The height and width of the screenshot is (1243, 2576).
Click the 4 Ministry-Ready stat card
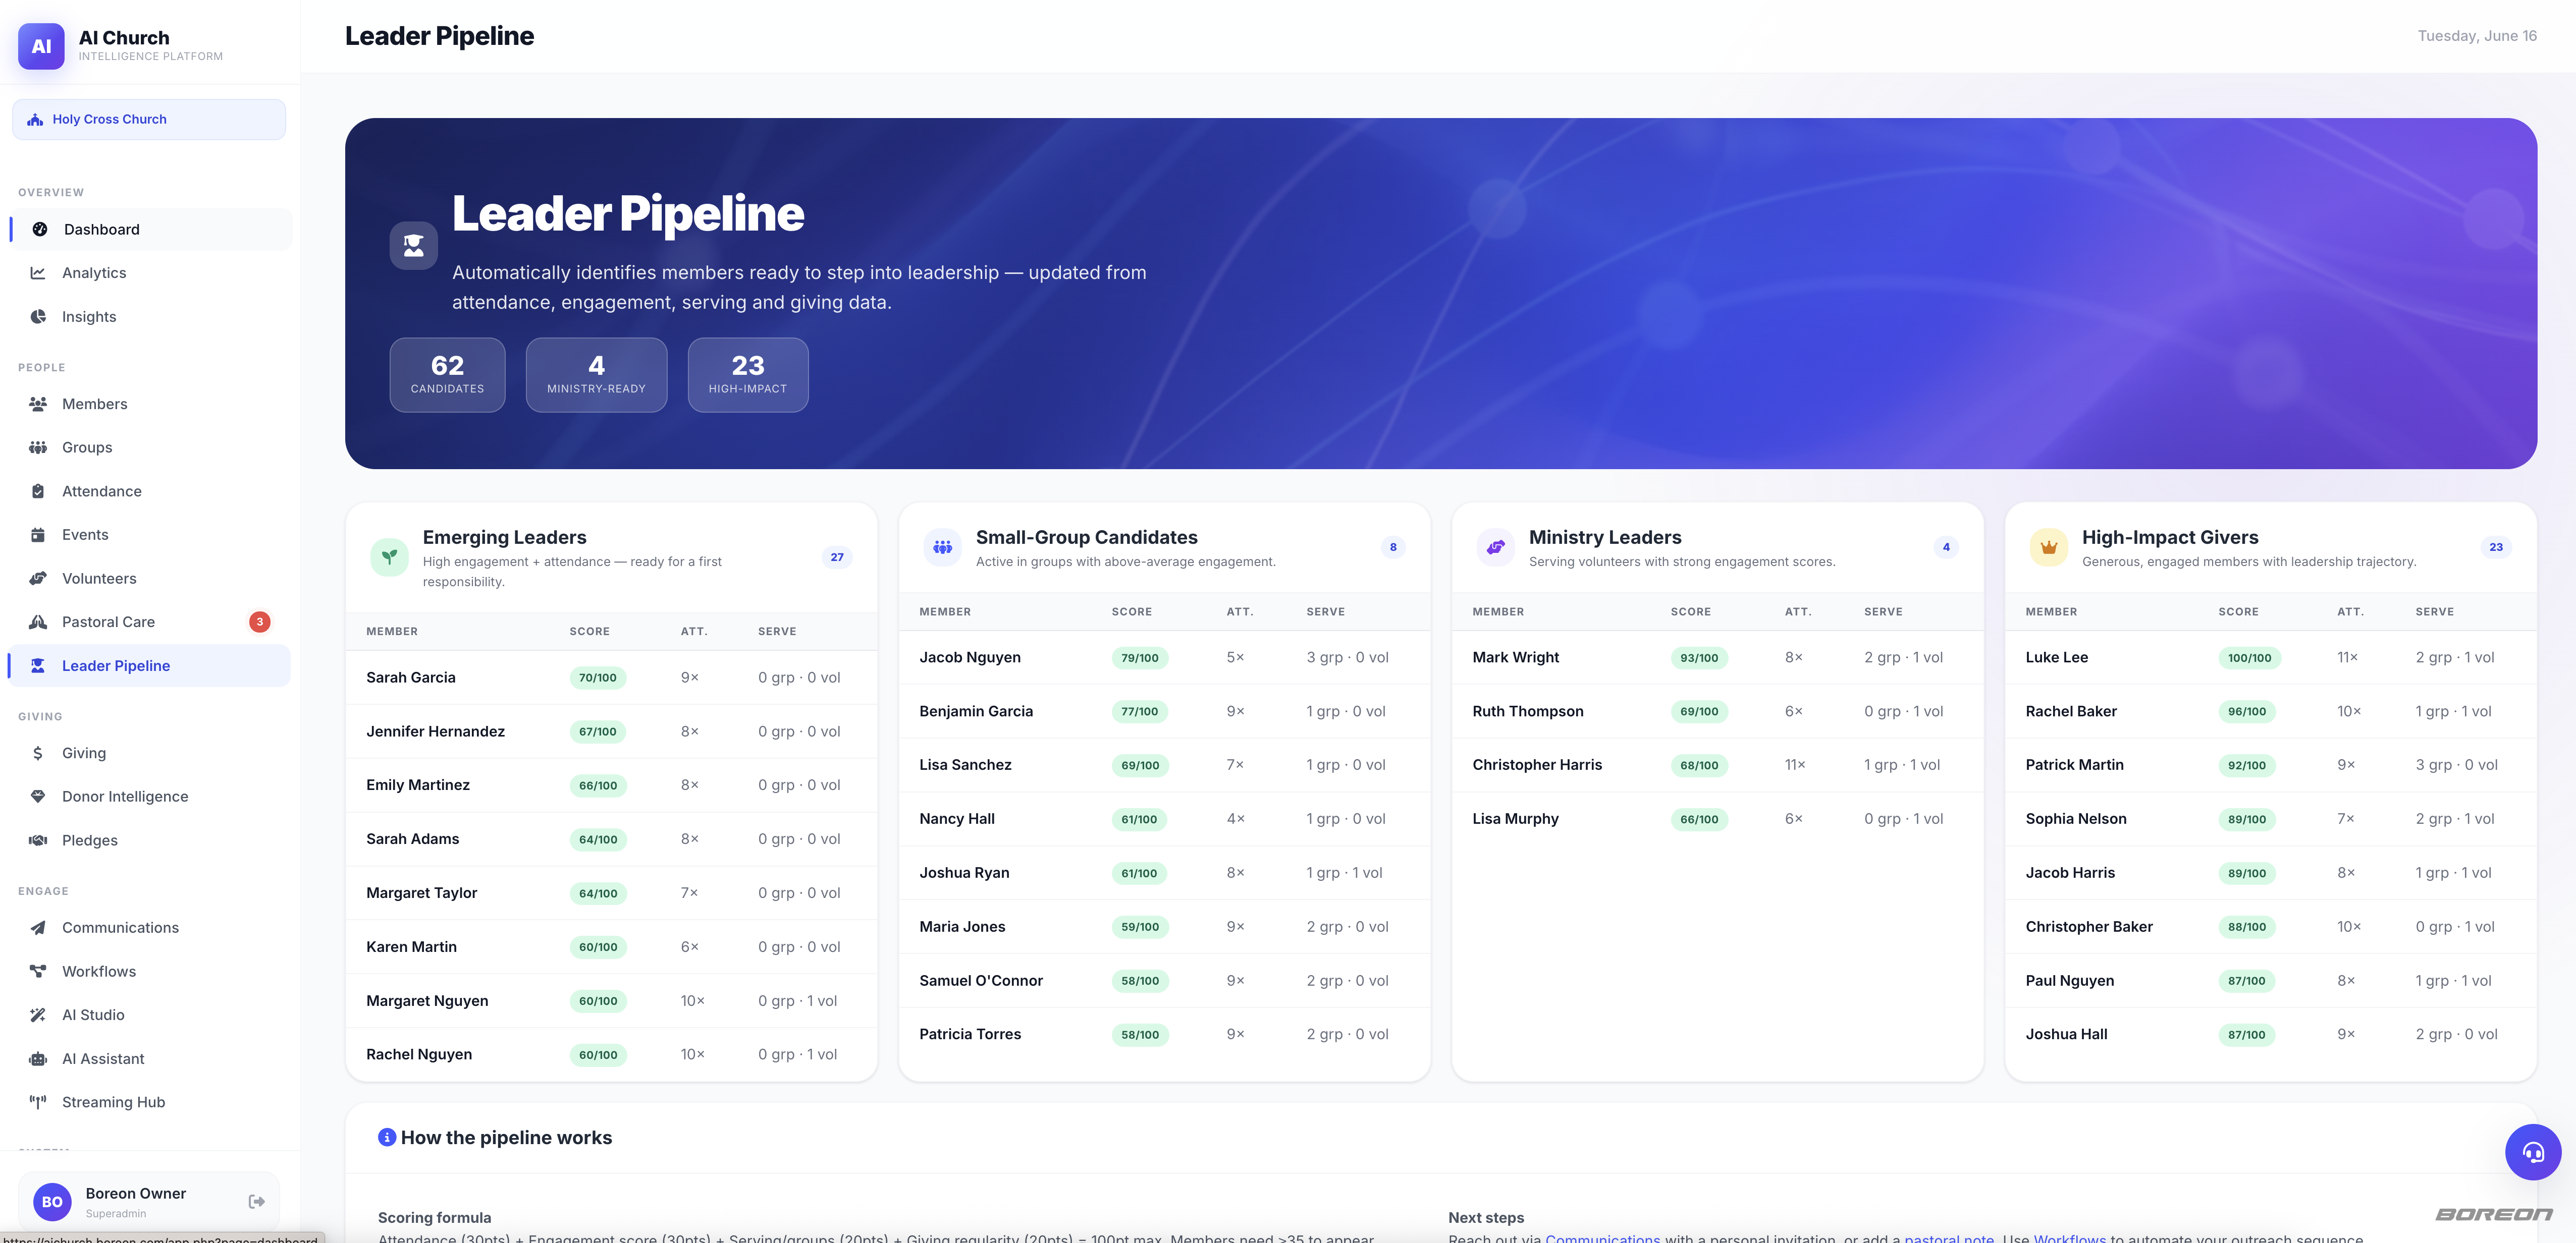point(596,375)
